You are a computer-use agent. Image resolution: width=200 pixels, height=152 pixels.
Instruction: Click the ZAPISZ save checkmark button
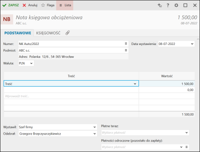pos(10,5)
